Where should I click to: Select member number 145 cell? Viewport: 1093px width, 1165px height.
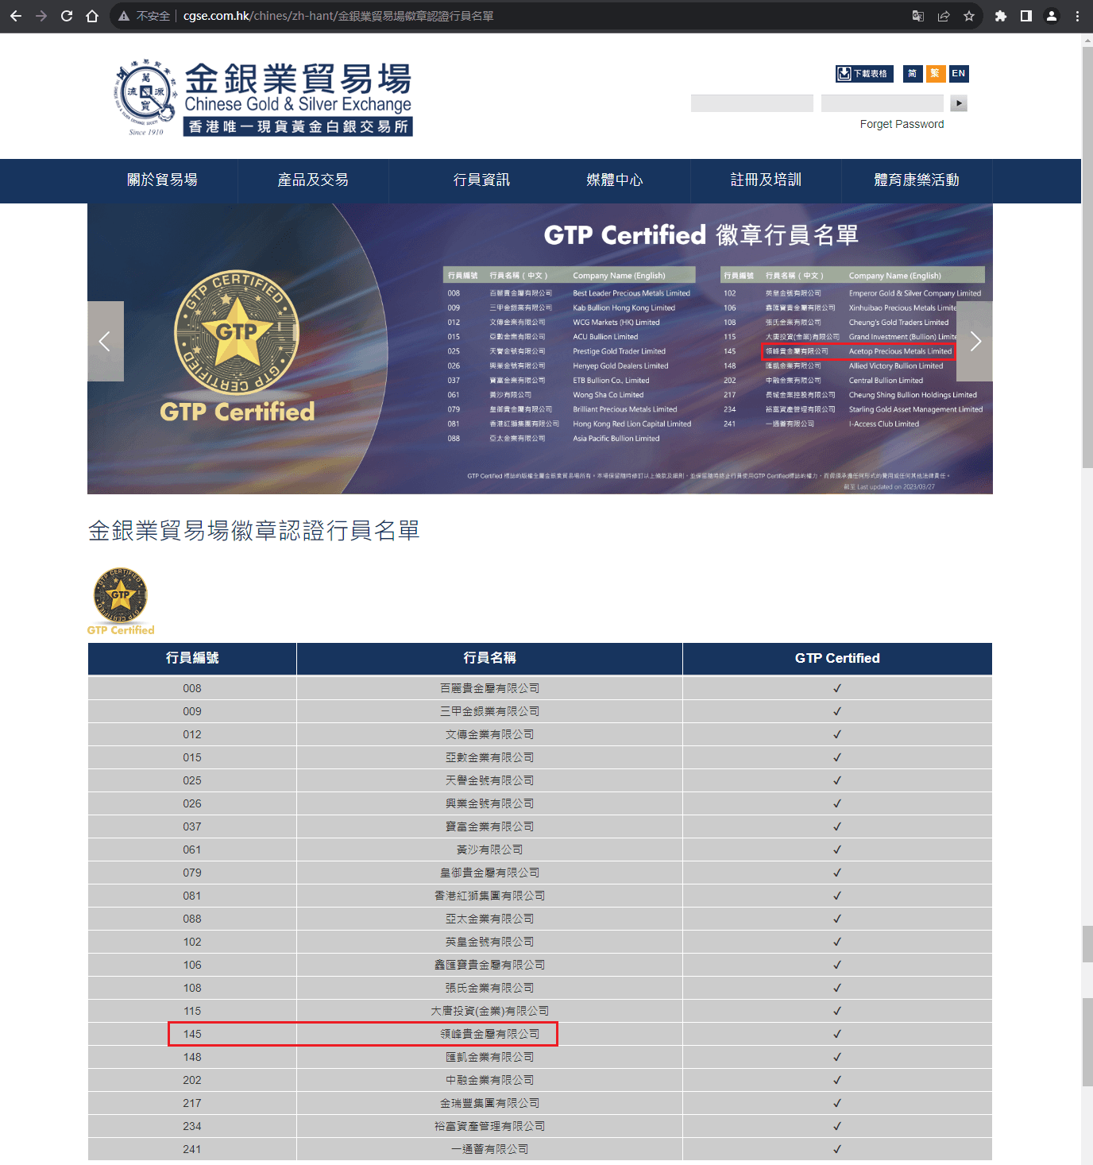pos(192,1034)
